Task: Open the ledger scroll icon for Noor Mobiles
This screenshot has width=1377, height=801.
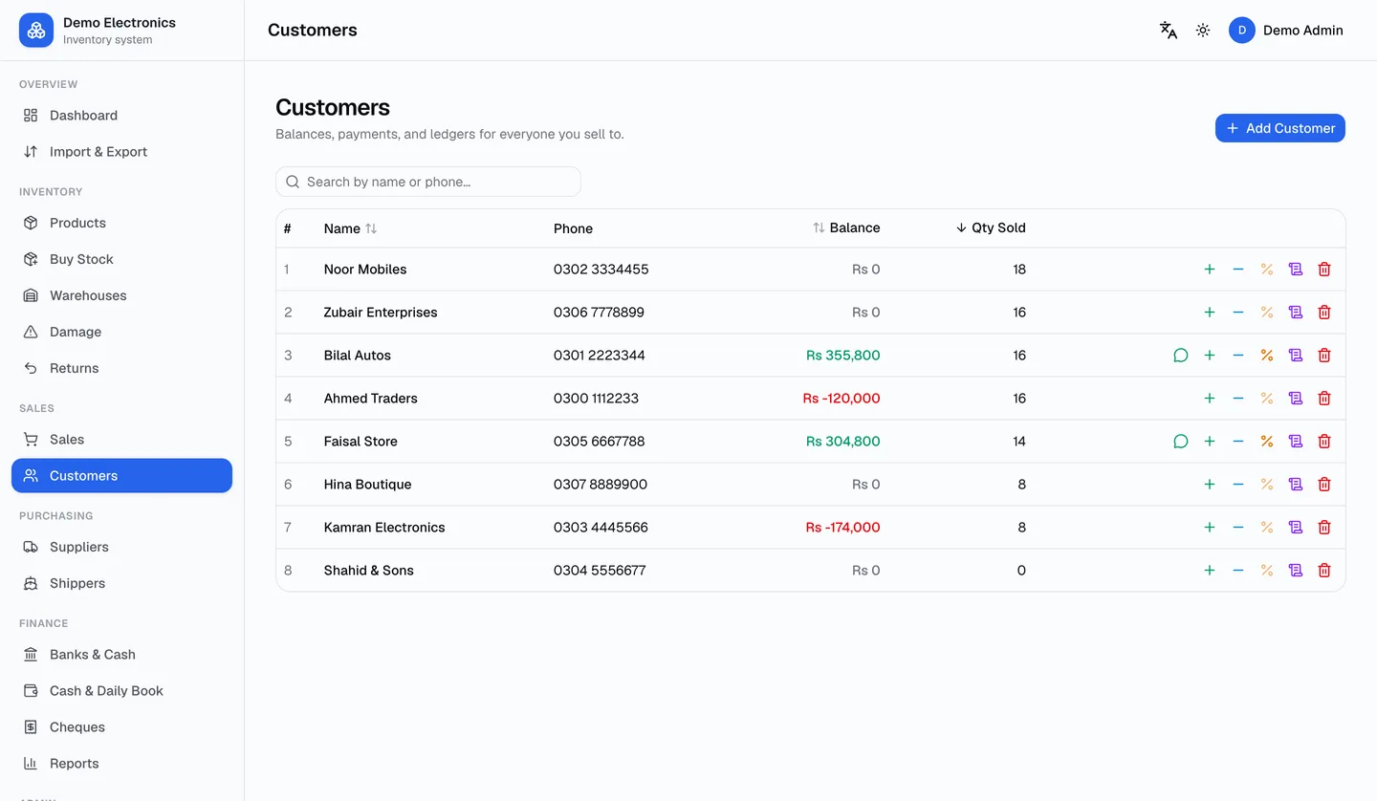Action: [1296, 270]
